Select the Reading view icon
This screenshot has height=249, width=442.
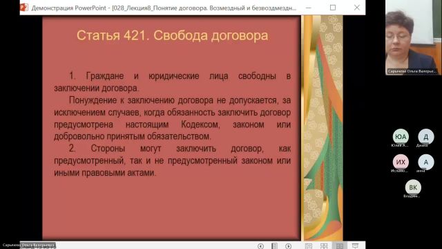click(339, 246)
